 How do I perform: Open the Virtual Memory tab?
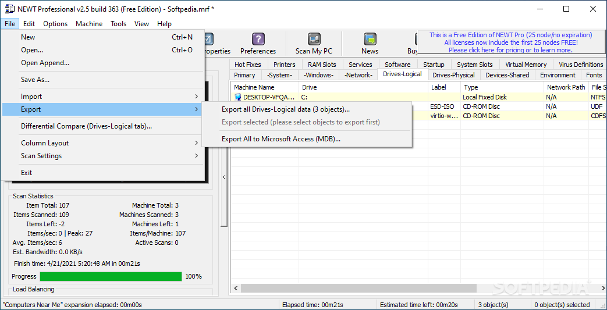click(x=526, y=65)
